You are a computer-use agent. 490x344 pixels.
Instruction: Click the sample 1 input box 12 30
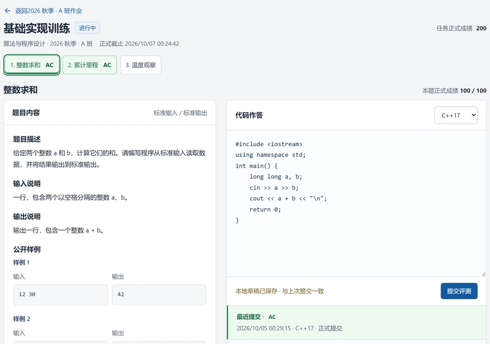point(60,295)
